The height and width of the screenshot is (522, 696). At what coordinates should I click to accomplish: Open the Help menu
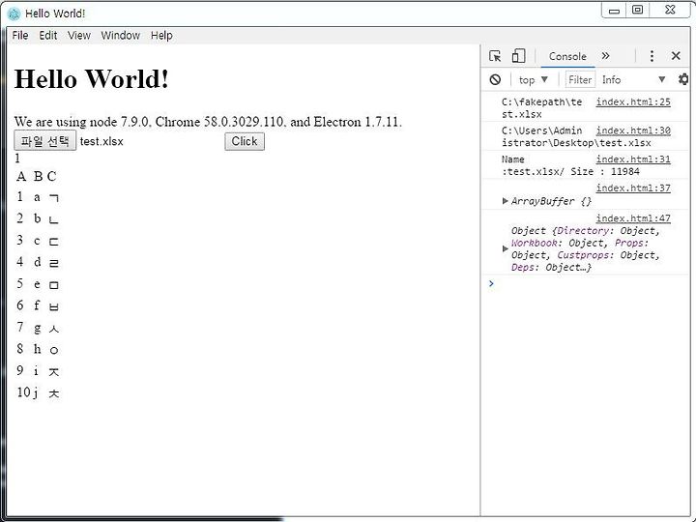pyautogui.click(x=161, y=36)
